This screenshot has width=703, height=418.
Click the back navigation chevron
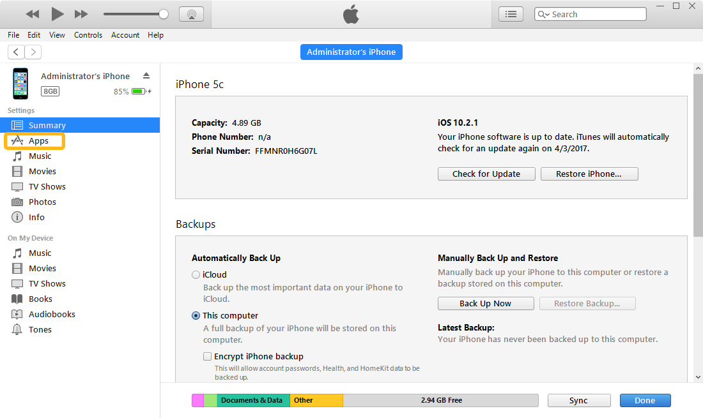tap(16, 52)
